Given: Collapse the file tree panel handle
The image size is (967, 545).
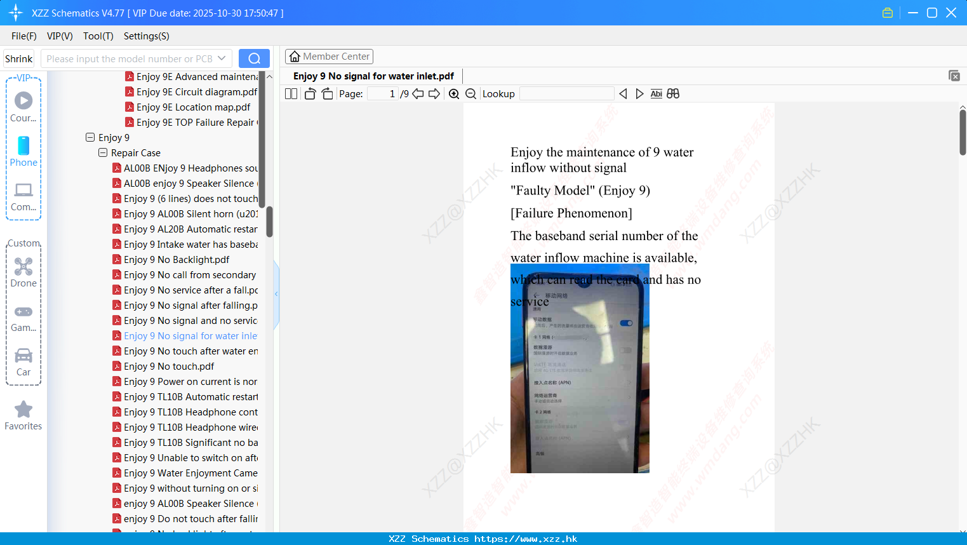Looking at the screenshot, I should 277,294.
